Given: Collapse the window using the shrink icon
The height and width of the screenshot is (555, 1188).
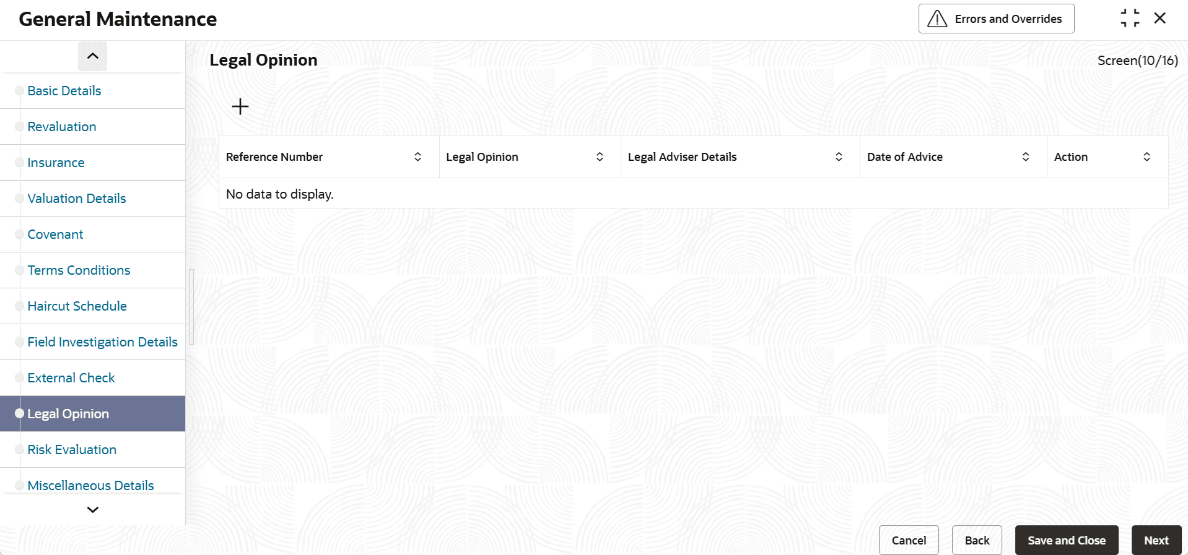Looking at the screenshot, I should pyautogui.click(x=1130, y=19).
